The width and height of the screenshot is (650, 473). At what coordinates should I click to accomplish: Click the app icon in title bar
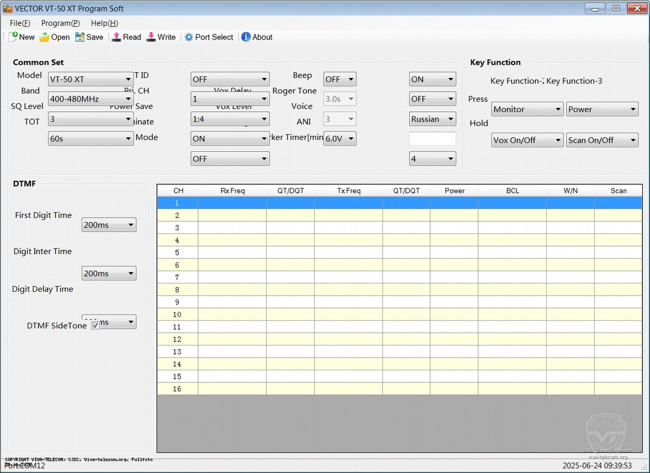point(7,8)
